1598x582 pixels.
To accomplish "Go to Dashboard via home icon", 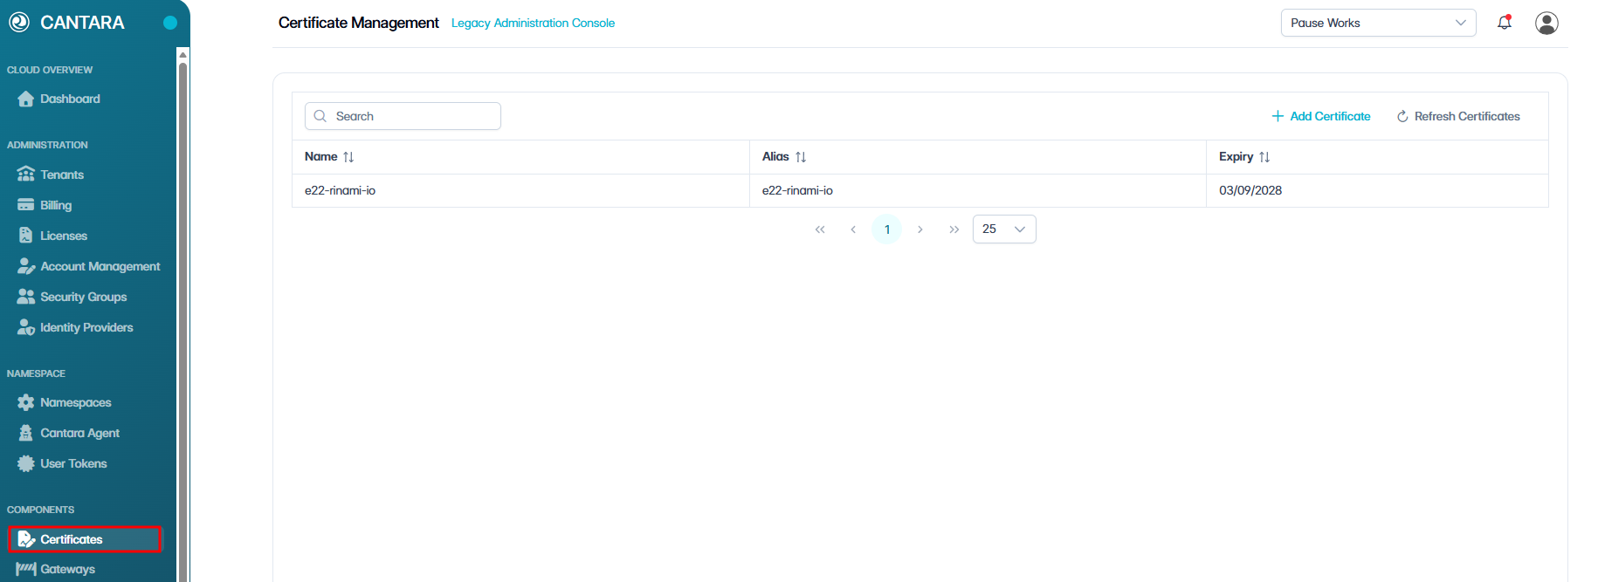I will click(x=26, y=99).
